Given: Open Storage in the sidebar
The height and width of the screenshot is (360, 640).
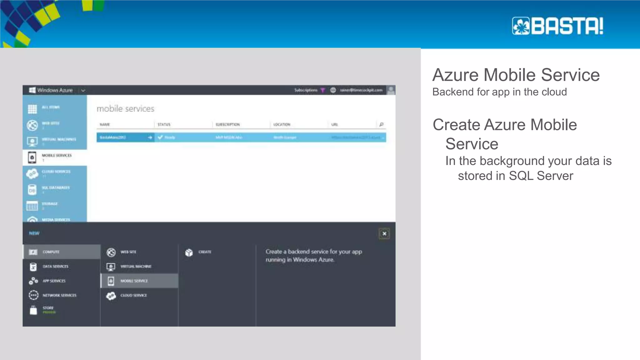Looking at the screenshot, I should pyautogui.click(x=55, y=206).
